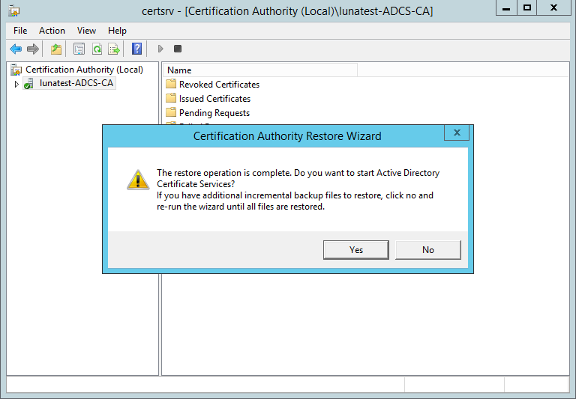
Task: Click the warning triangle icon in dialog
Action: [138, 180]
